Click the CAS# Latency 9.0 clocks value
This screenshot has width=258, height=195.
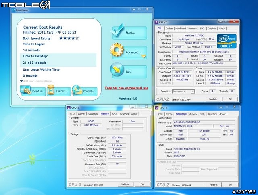tap(117, 145)
